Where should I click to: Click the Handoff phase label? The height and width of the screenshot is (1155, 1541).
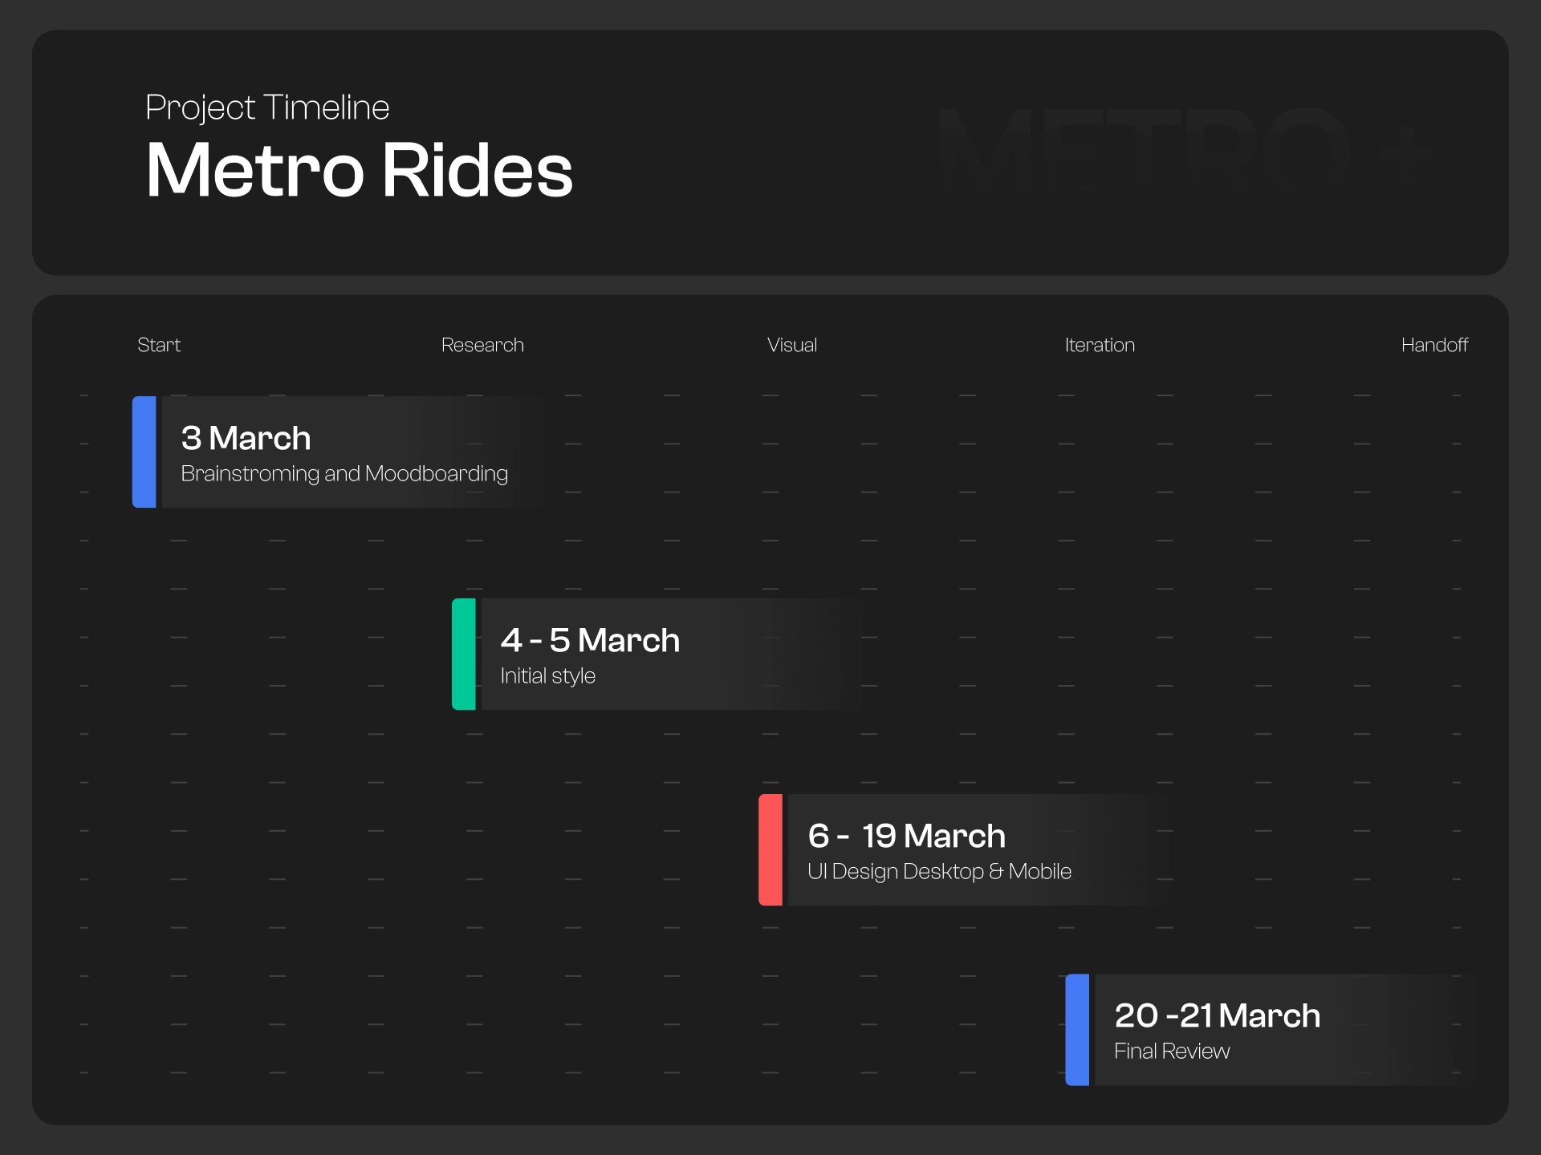[1434, 345]
